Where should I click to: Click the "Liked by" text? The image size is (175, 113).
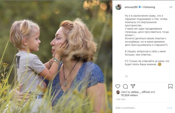pyautogui.click(x=126, y=92)
